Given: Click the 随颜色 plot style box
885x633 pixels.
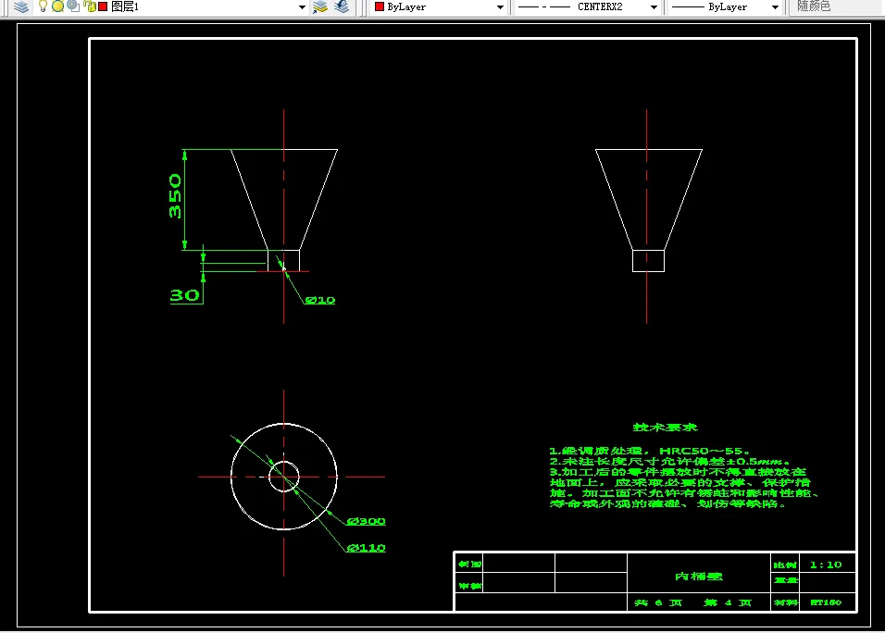Looking at the screenshot, I should point(837,6).
